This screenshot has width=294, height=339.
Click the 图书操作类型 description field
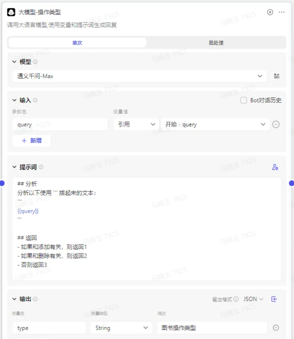(212, 328)
